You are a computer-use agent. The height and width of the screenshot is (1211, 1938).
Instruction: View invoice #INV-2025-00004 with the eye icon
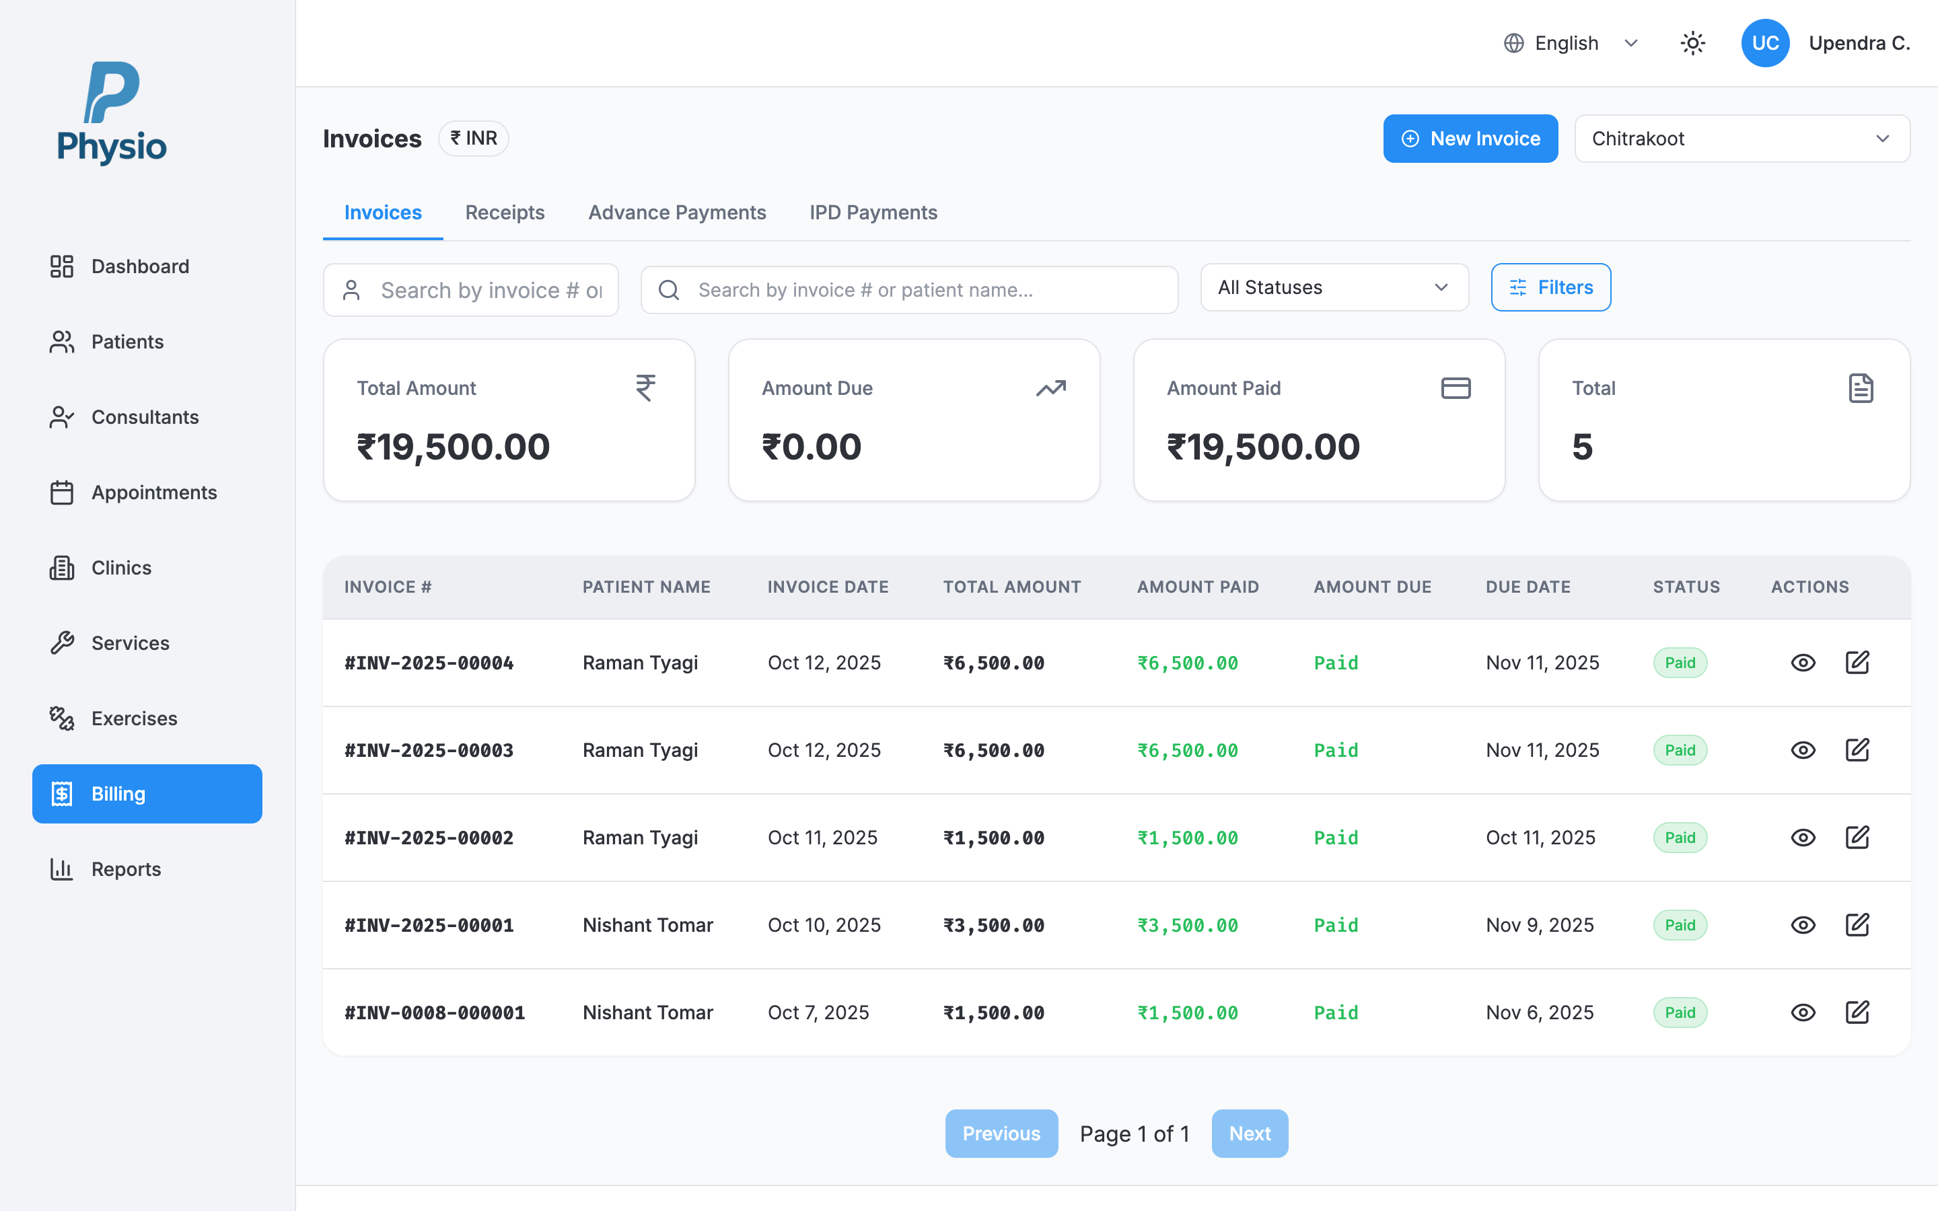click(x=1803, y=663)
